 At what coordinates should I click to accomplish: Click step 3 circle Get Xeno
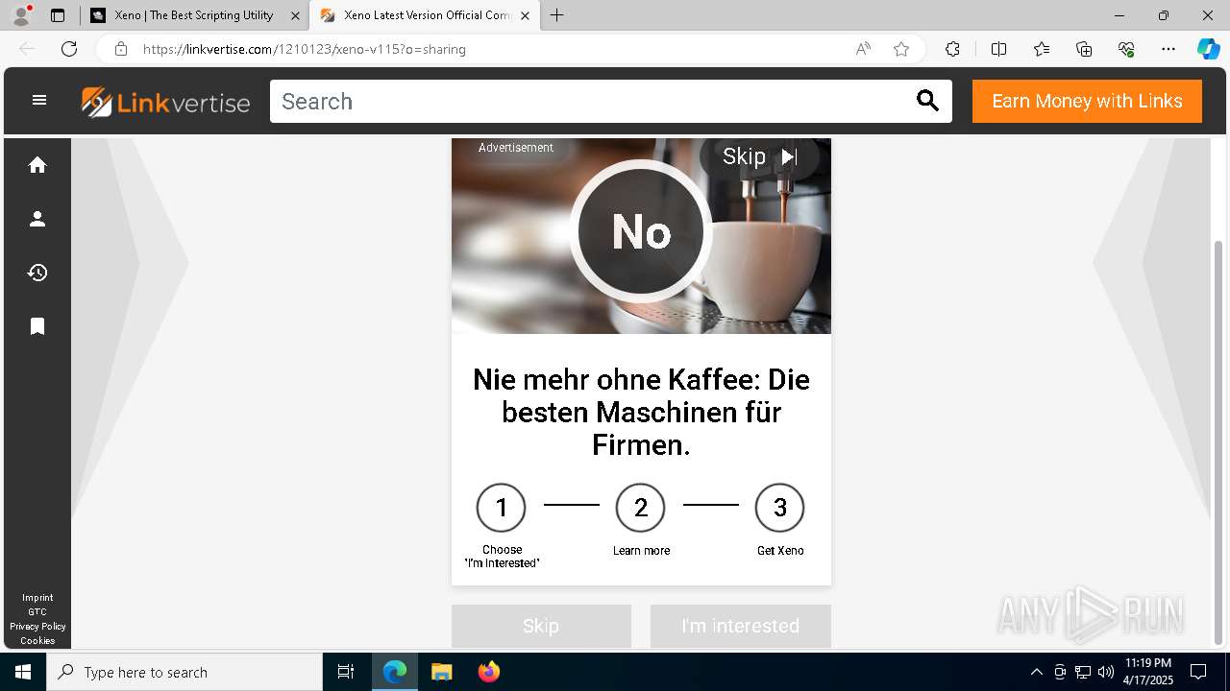click(780, 508)
